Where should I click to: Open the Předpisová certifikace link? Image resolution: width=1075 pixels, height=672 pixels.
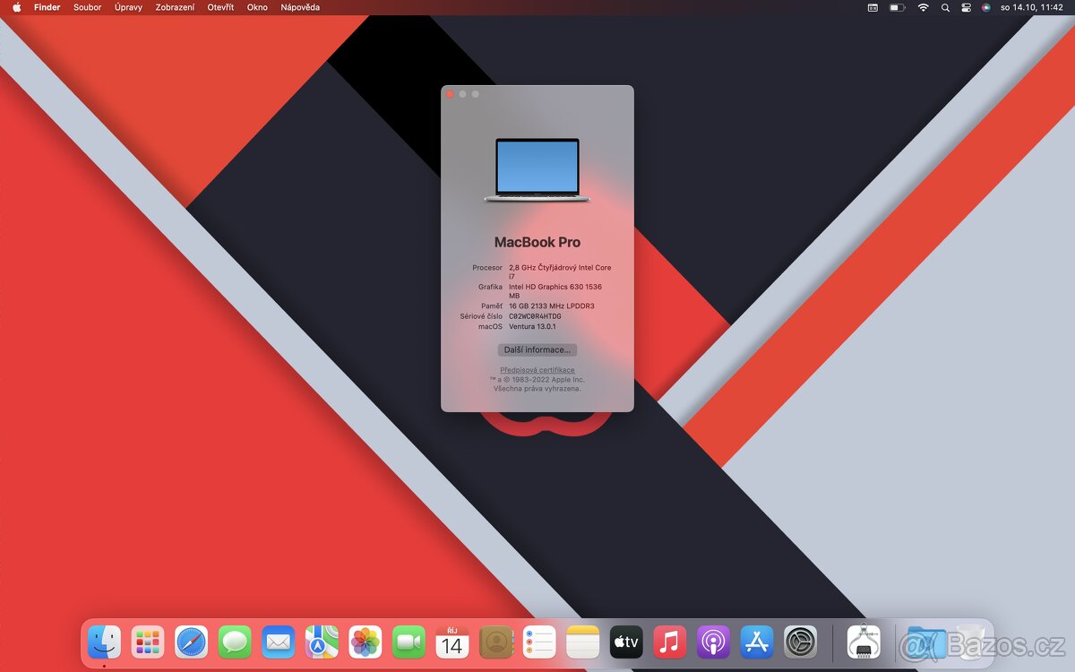click(x=537, y=370)
